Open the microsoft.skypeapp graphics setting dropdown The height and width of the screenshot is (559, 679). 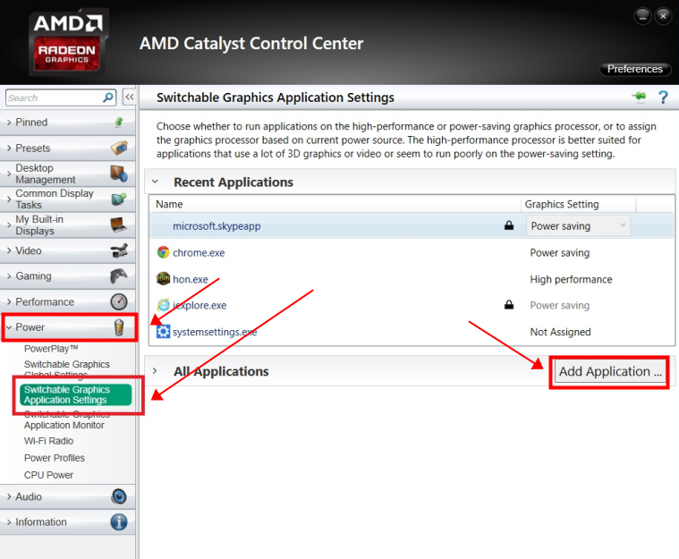578,226
